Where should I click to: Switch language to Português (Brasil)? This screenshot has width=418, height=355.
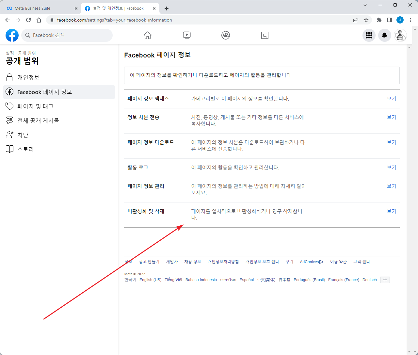[309, 280]
